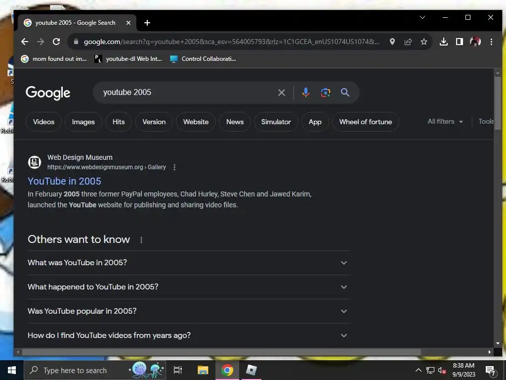Open the youtube-dl Web Int... bookmark

pyautogui.click(x=128, y=59)
